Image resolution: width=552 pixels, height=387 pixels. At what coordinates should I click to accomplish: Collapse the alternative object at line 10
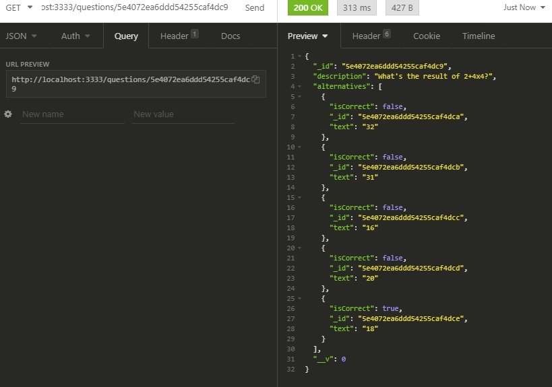(299, 147)
